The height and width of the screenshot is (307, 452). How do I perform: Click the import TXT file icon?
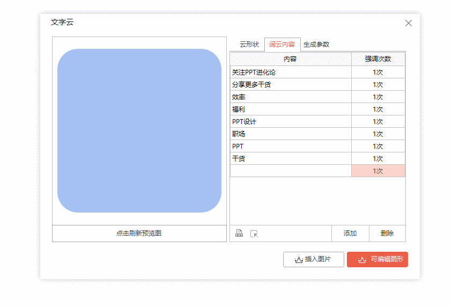click(239, 233)
